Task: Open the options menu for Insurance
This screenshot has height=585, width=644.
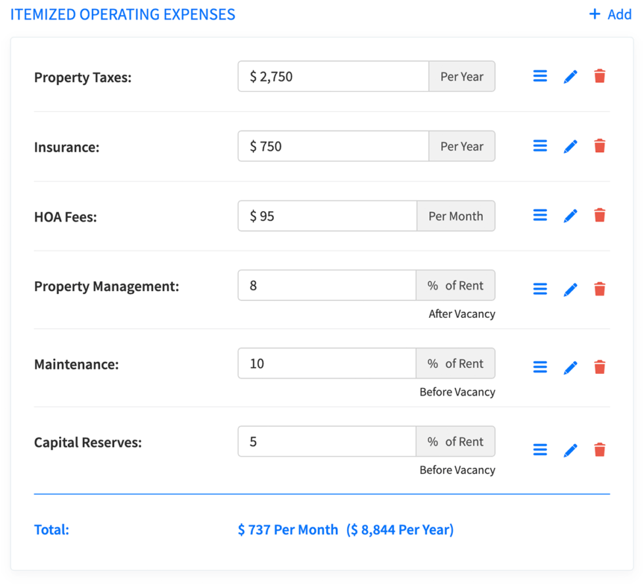Action: click(x=540, y=145)
